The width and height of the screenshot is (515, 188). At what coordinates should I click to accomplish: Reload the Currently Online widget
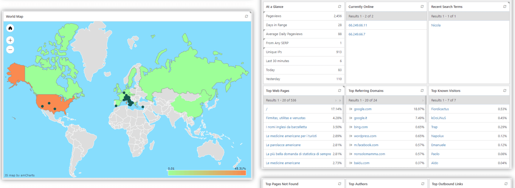(422, 7)
